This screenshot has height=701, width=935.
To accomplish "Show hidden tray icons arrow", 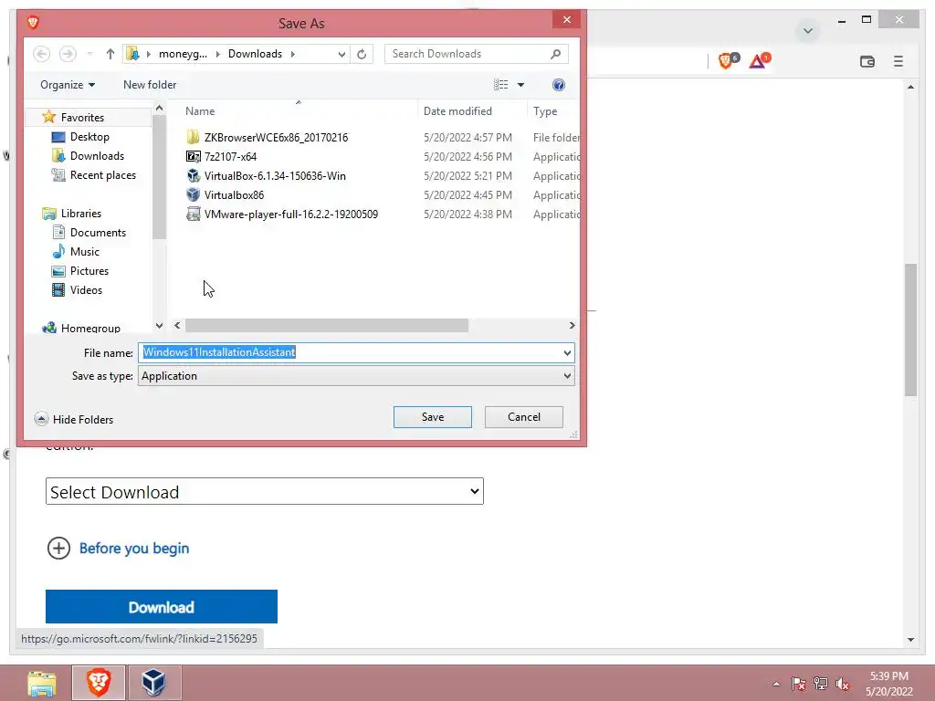I will (776, 684).
